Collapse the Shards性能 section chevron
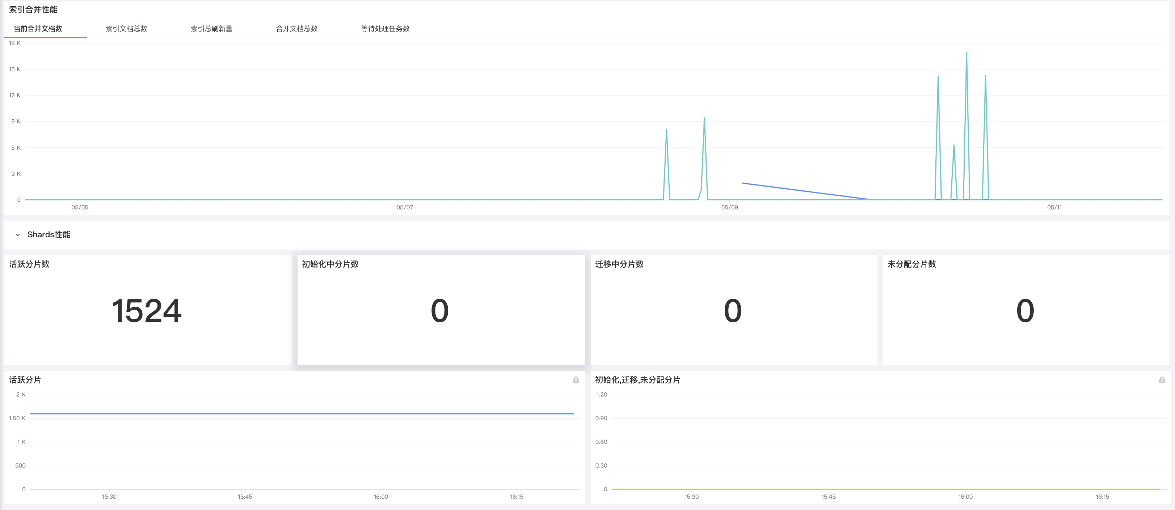1175x510 pixels. point(18,235)
